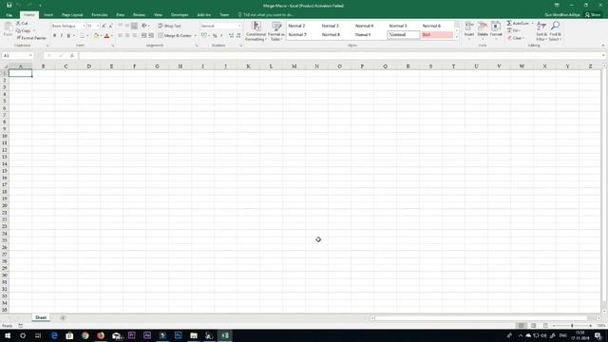The height and width of the screenshot is (342, 608).
Task: Apply the Bad cell style
Action: click(x=437, y=35)
